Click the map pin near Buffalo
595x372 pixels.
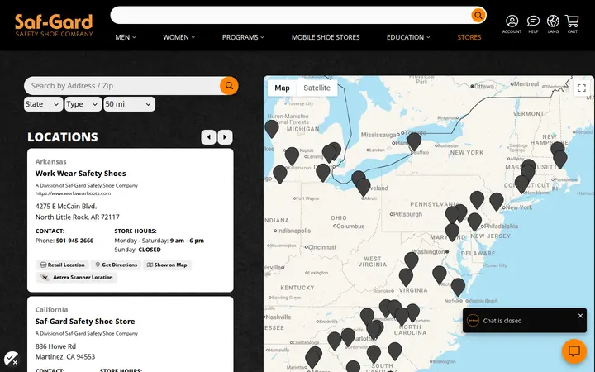click(414, 141)
